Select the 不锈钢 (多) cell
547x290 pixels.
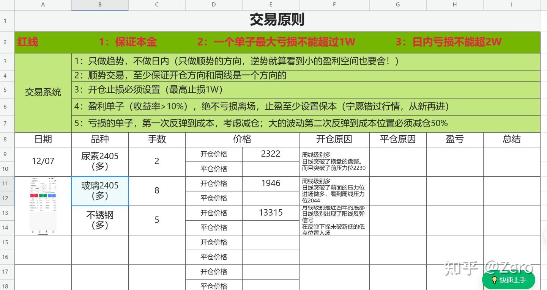pos(100,220)
